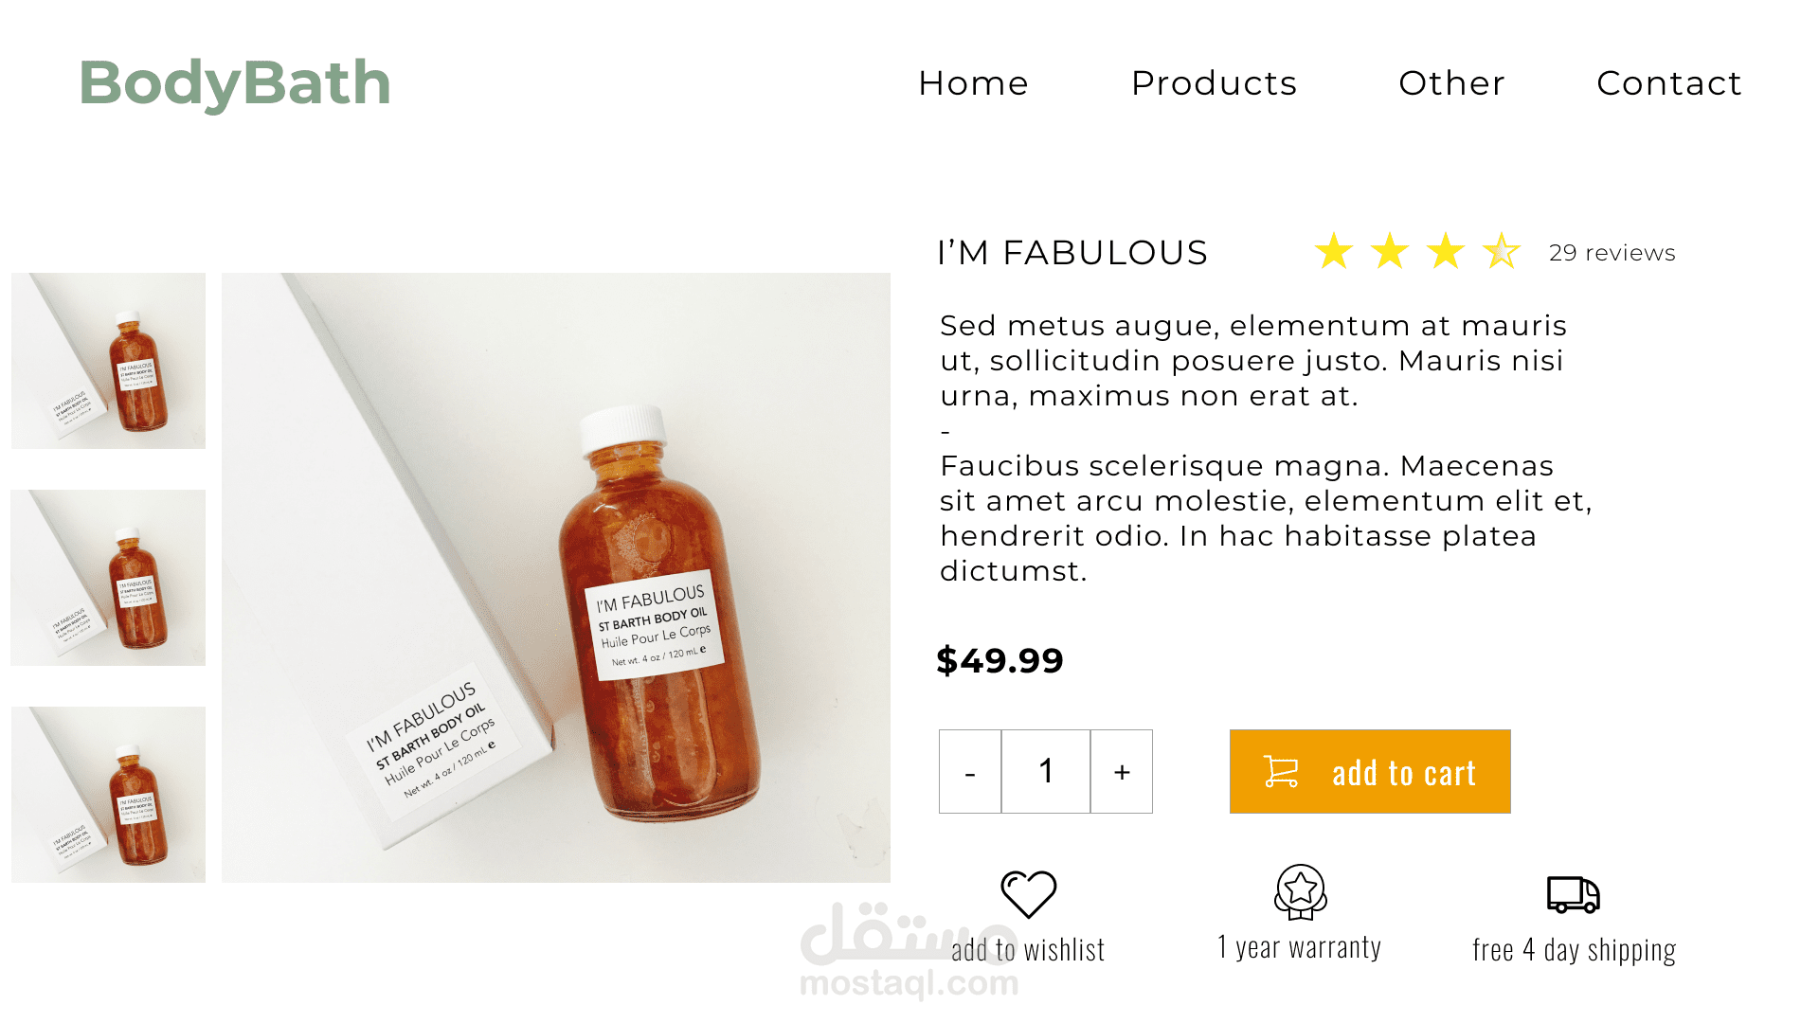Click the half-filled fourth star
Screen dimensions: 1819x1023
pyautogui.click(x=1502, y=251)
